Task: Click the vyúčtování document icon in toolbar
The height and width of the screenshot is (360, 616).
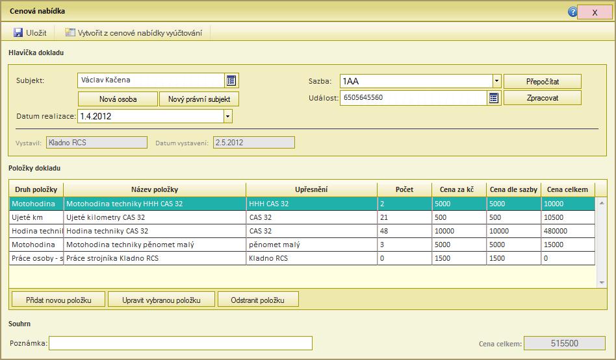Action: (x=70, y=32)
